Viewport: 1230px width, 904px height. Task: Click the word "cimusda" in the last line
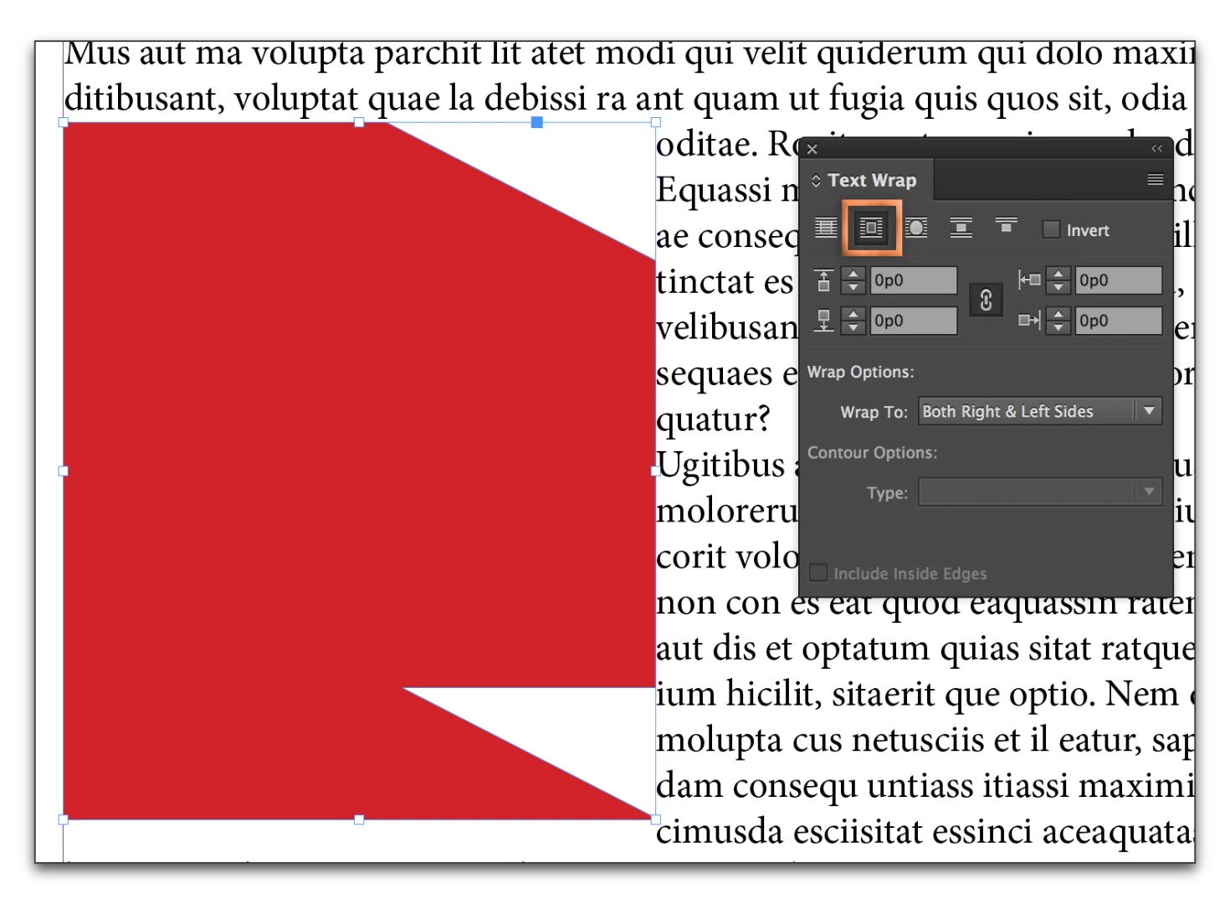(x=720, y=832)
